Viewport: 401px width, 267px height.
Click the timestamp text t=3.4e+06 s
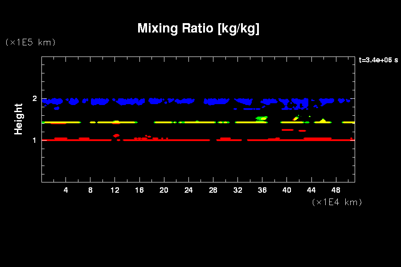tap(378, 60)
